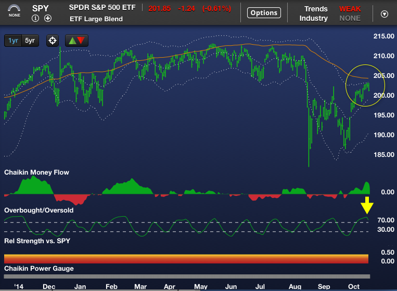Click the SPY ticker symbol
This screenshot has width=397, height=291.
coord(40,8)
